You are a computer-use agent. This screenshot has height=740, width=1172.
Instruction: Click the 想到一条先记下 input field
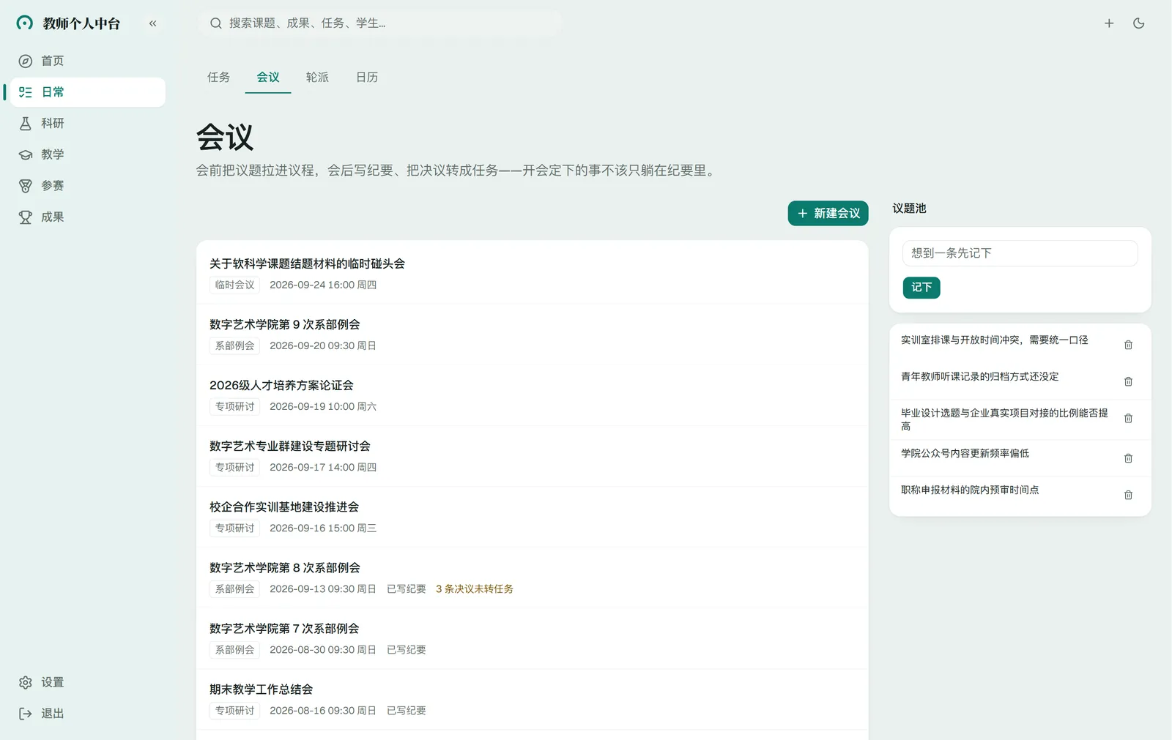(x=1020, y=253)
